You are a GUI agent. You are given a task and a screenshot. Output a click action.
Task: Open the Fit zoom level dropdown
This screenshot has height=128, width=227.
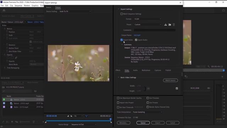coord(78,116)
